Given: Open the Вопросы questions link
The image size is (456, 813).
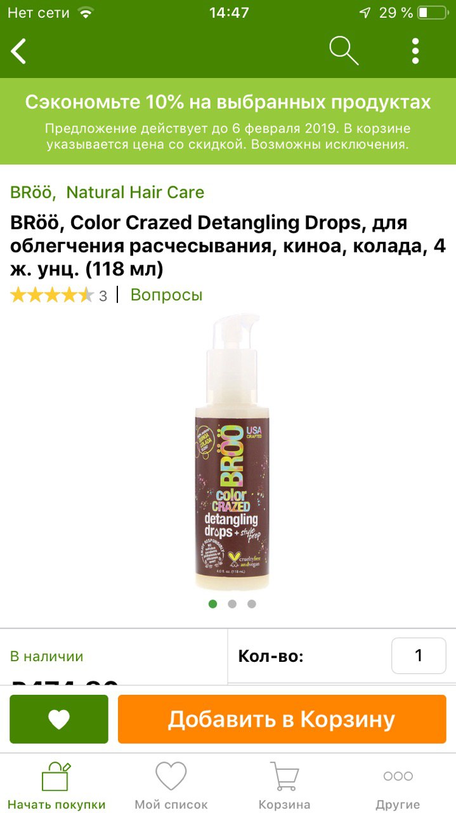Looking at the screenshot, I should coord(167,295).
